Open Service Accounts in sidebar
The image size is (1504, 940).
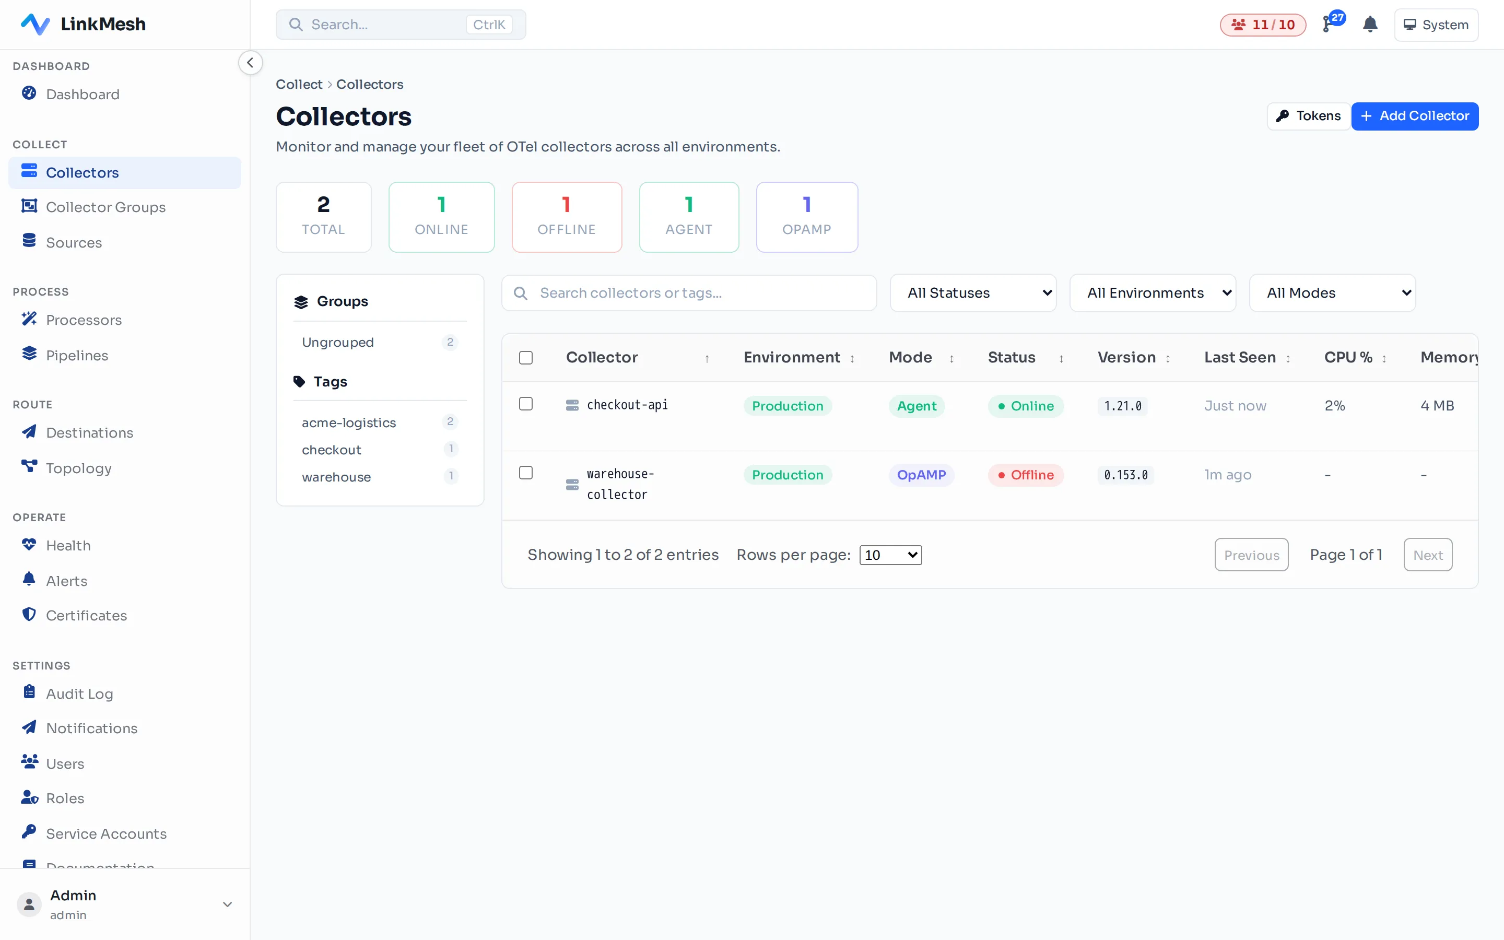click(124, 833)
